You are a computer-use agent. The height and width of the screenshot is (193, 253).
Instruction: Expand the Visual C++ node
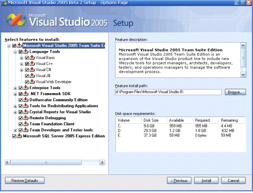pyautogui.click(x=22, y=64)
